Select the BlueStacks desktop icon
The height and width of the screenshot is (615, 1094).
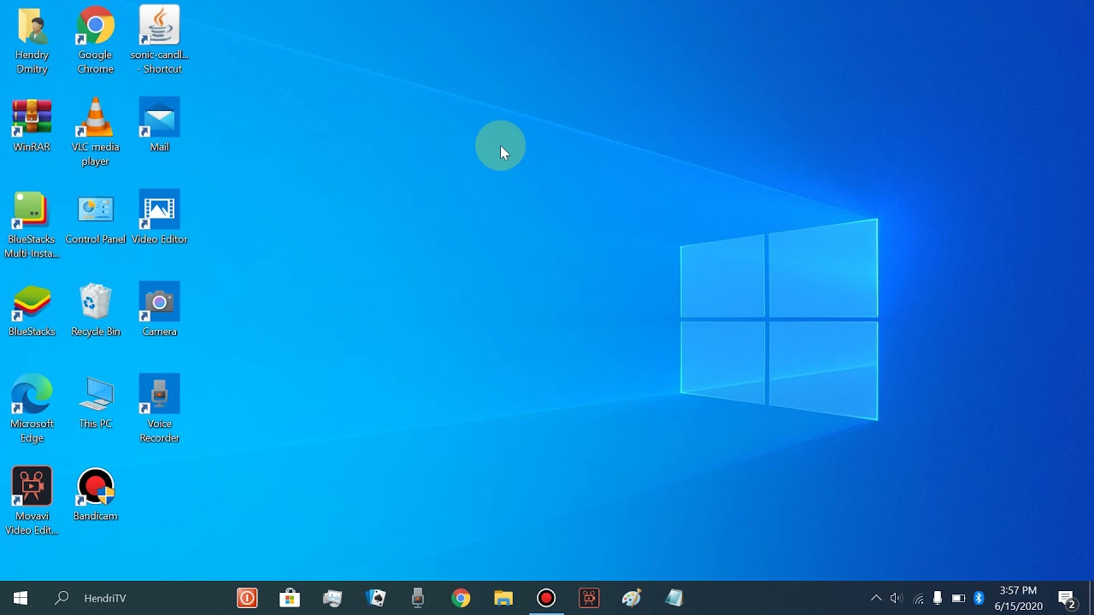[32, 310]
